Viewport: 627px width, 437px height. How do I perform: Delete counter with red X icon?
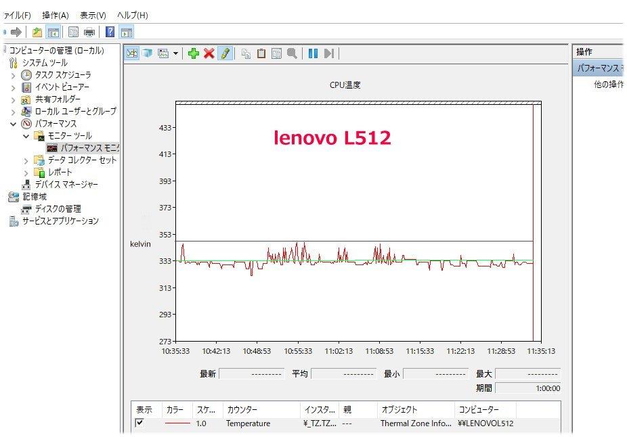[209, 53]
